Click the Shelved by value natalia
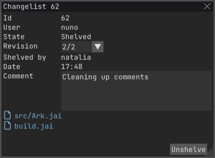Image resolution: width=215 pixels, height=158 pixels. tap(76, 57)
